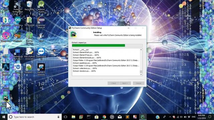Open the Mail app in the taskbar
Viewport: 214px width, 120px height.
[120, 117]
